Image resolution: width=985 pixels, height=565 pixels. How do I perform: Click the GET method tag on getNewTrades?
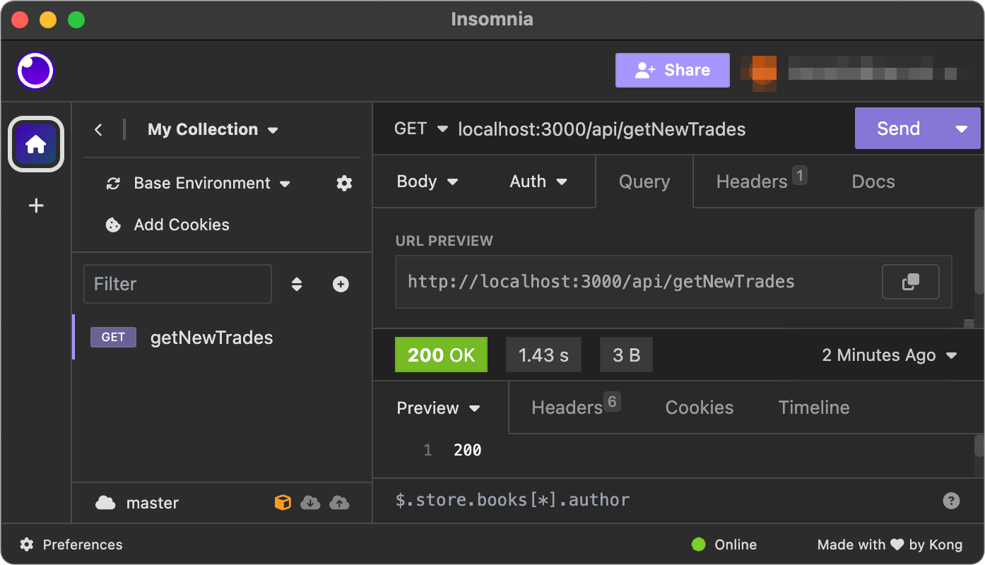tap(113, 337)
